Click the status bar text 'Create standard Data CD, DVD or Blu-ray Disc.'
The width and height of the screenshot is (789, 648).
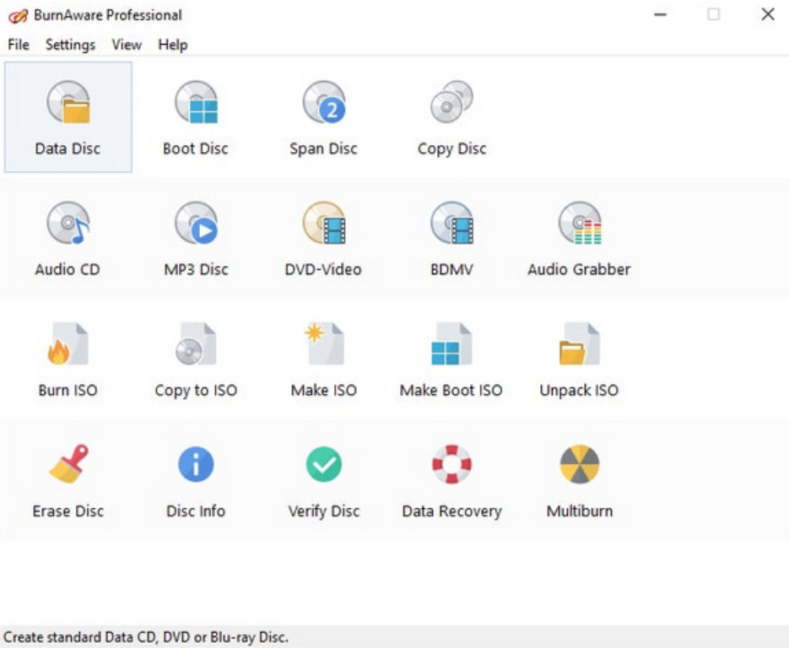[146, 637]
